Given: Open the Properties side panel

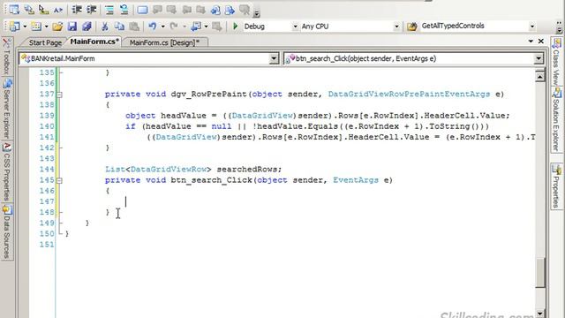Looking at the screenshot, I should [x=556, y=185].
